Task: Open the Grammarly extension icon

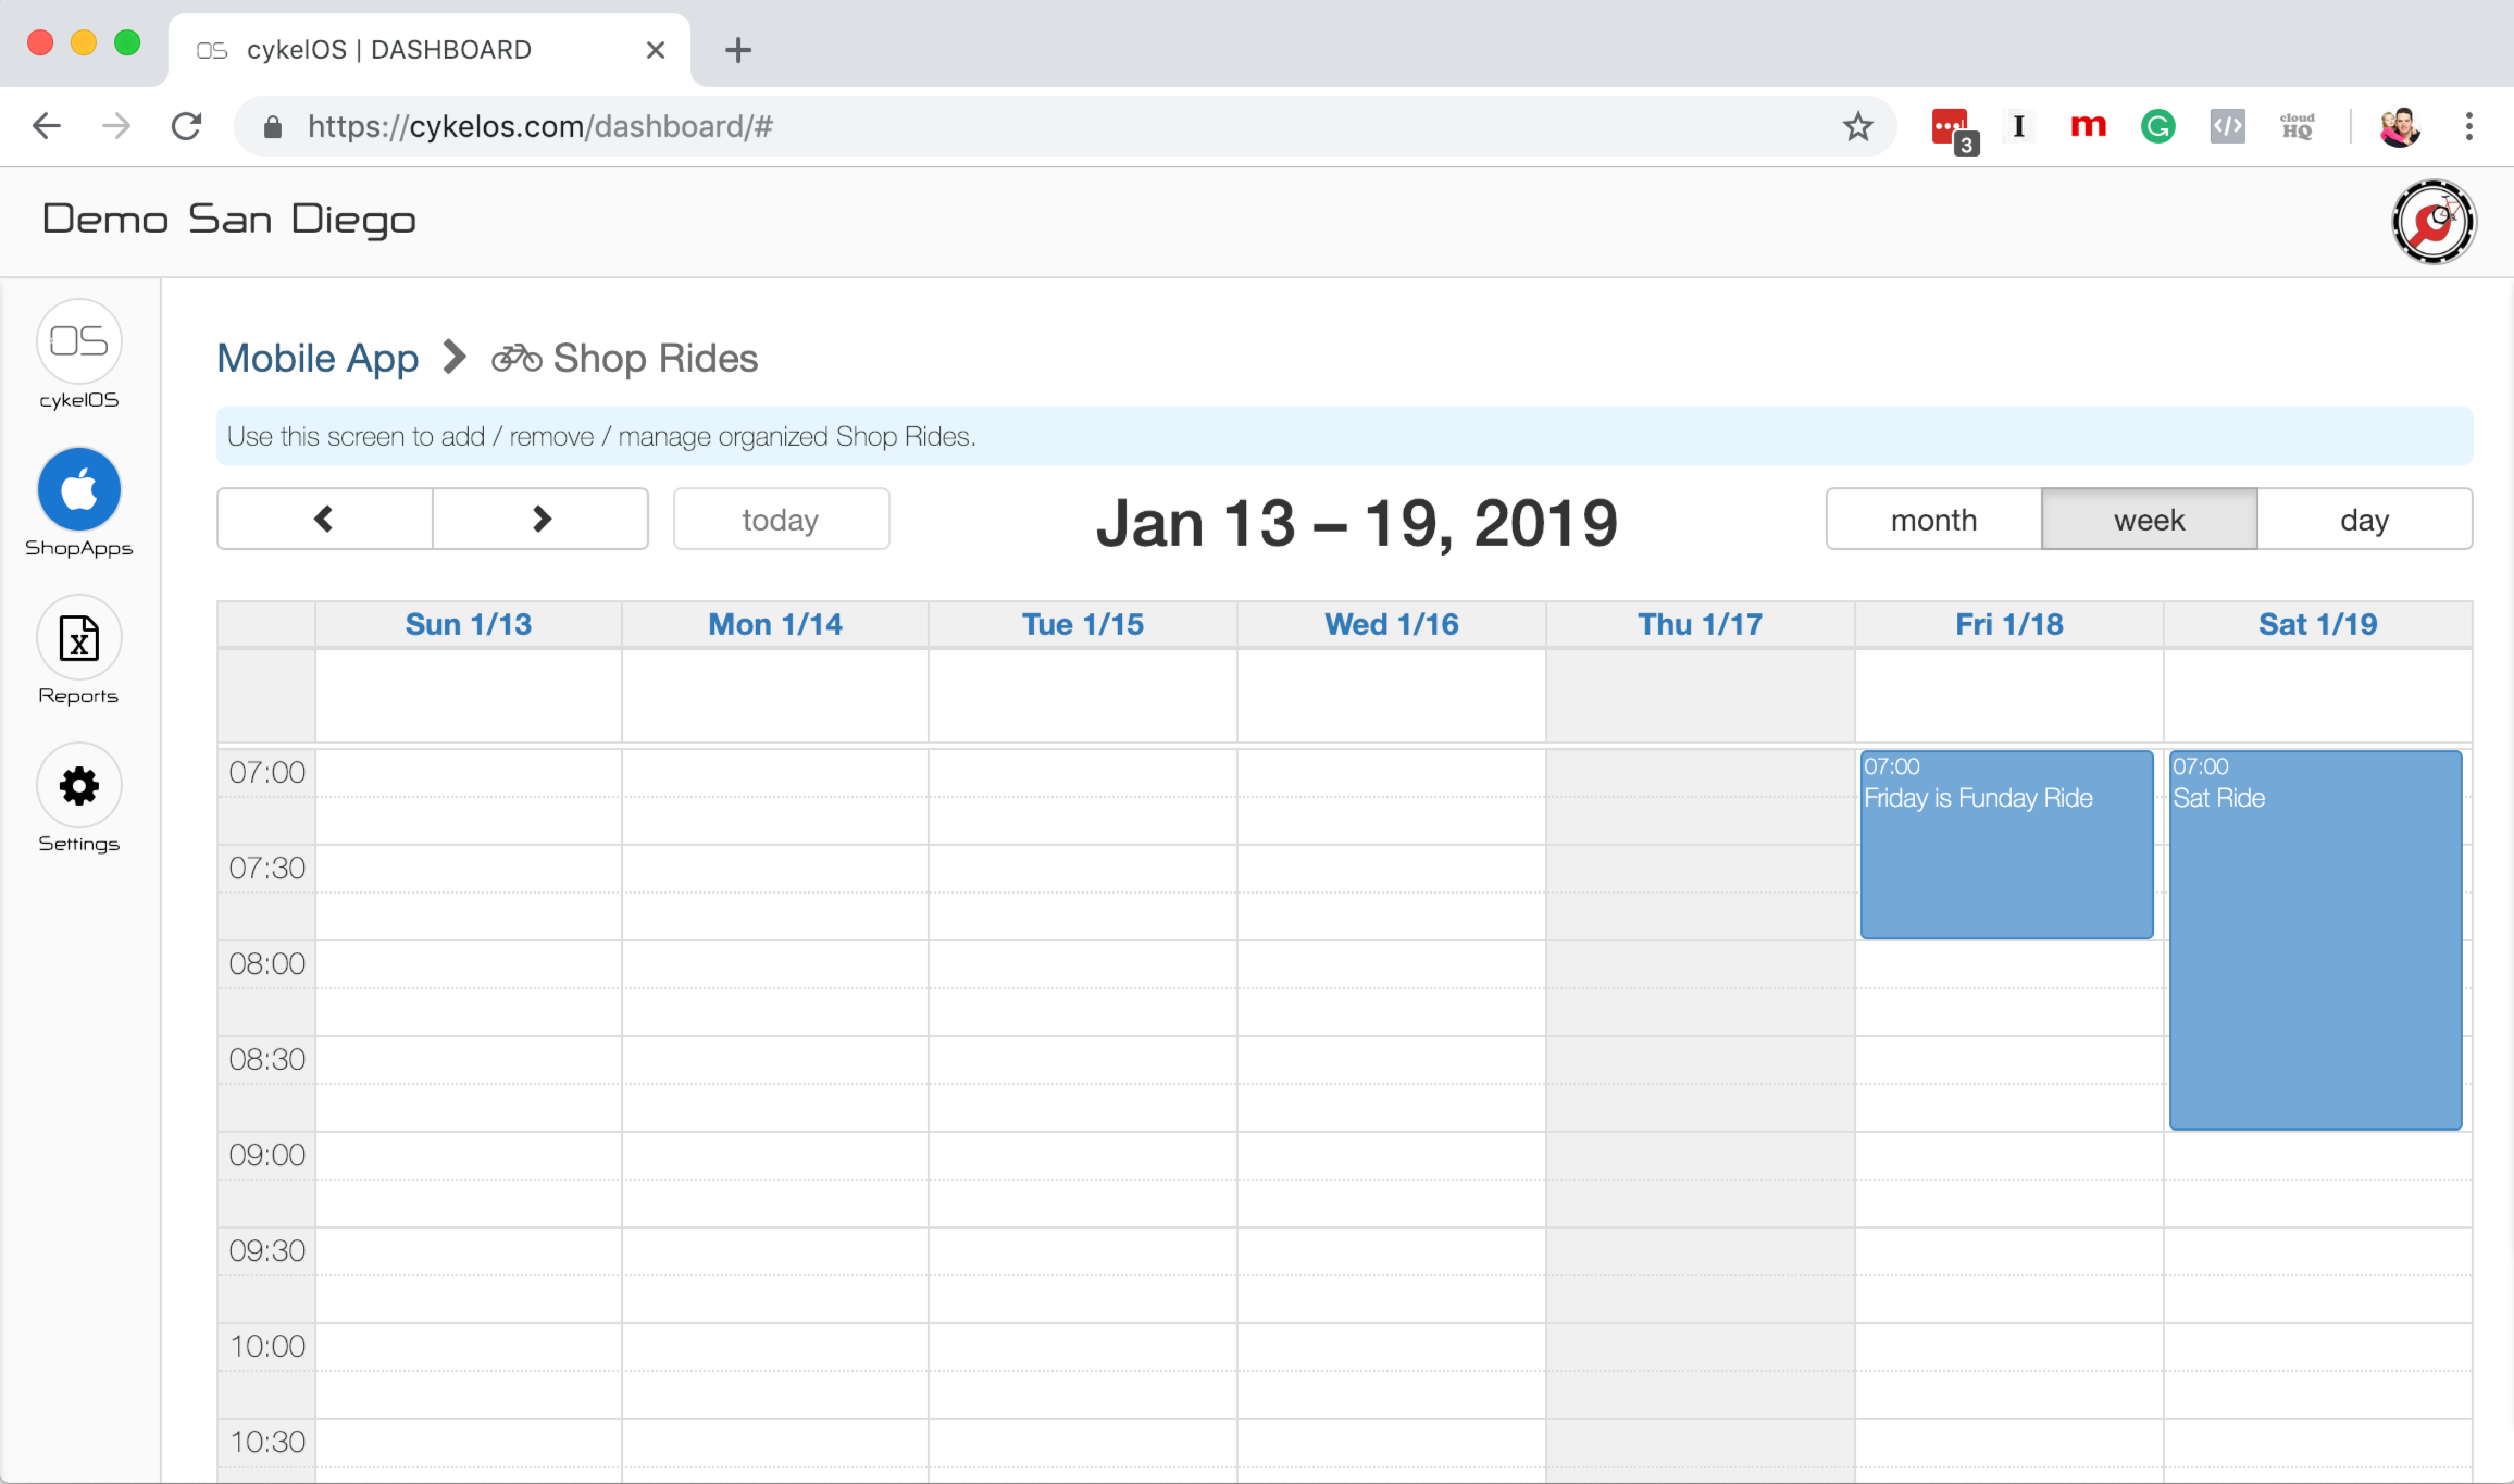Action: coord(2158,126)
